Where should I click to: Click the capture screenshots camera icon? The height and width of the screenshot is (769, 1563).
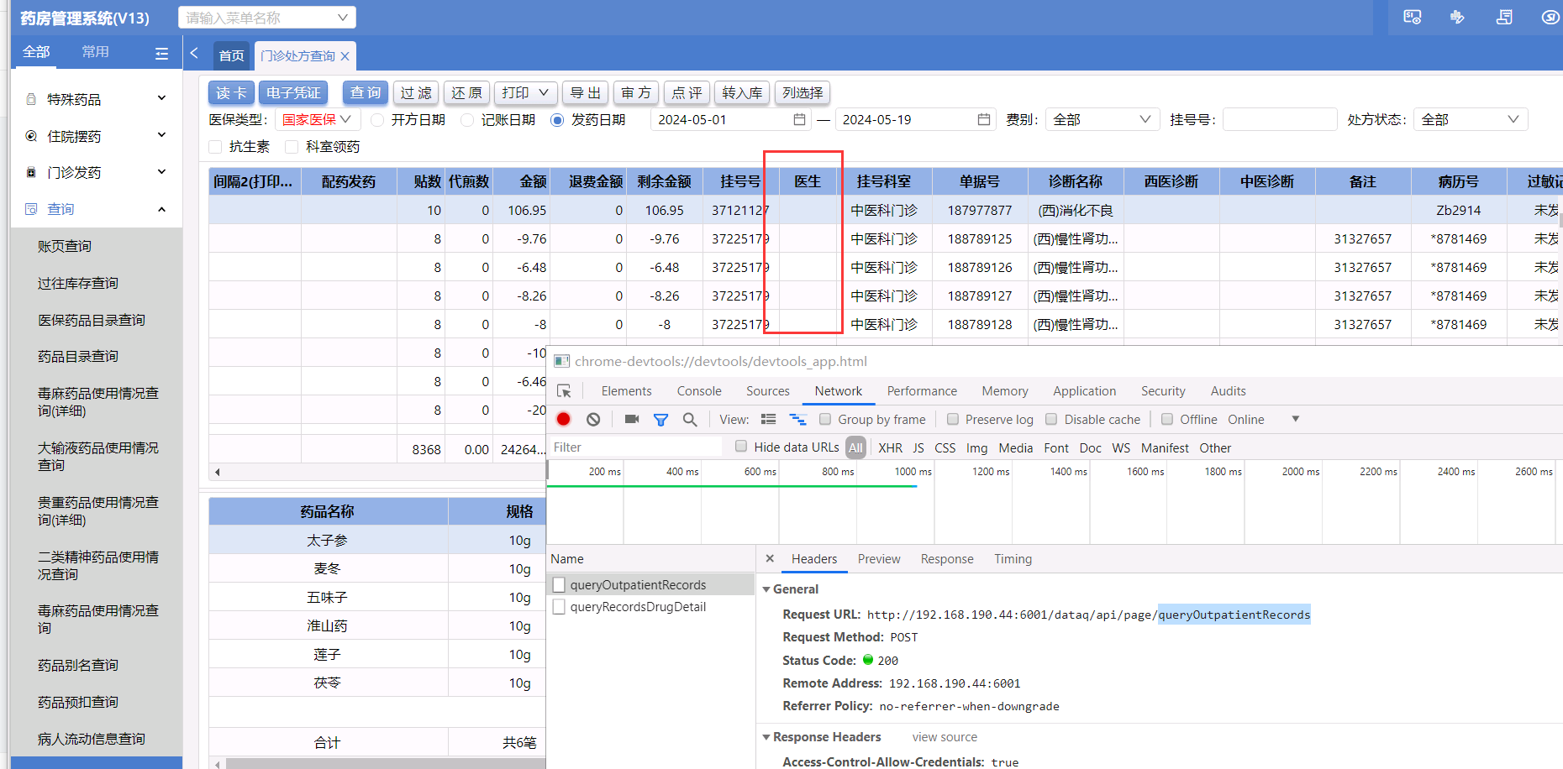tap(632, 420)
